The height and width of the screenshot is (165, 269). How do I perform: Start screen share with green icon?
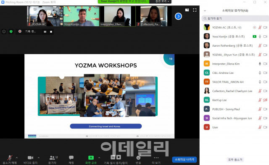click(91, 160)
